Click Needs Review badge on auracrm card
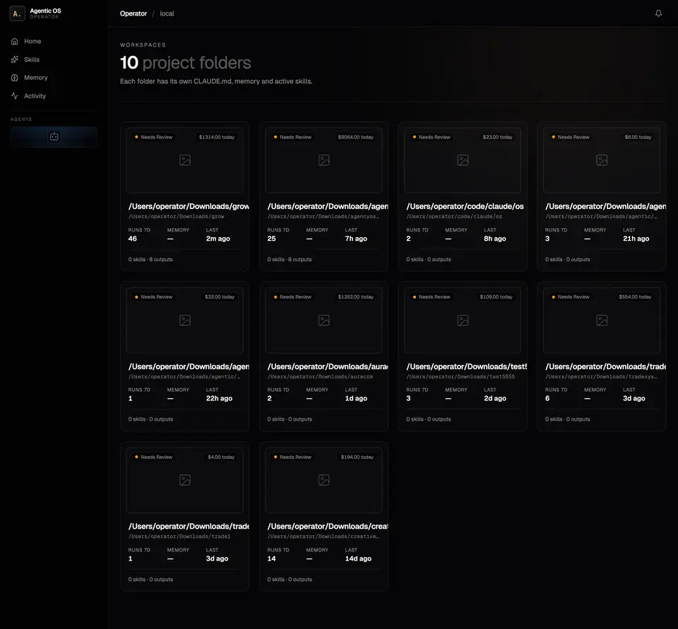Screen dimensions: 678x629 292,297
